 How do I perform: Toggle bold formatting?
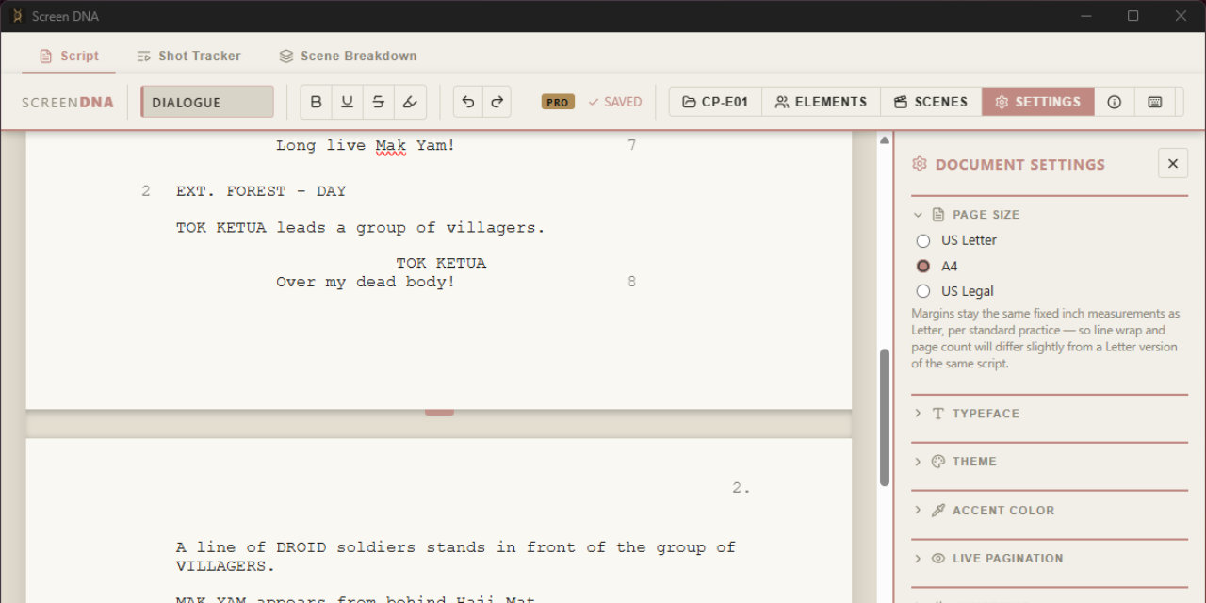pos(317,102)
